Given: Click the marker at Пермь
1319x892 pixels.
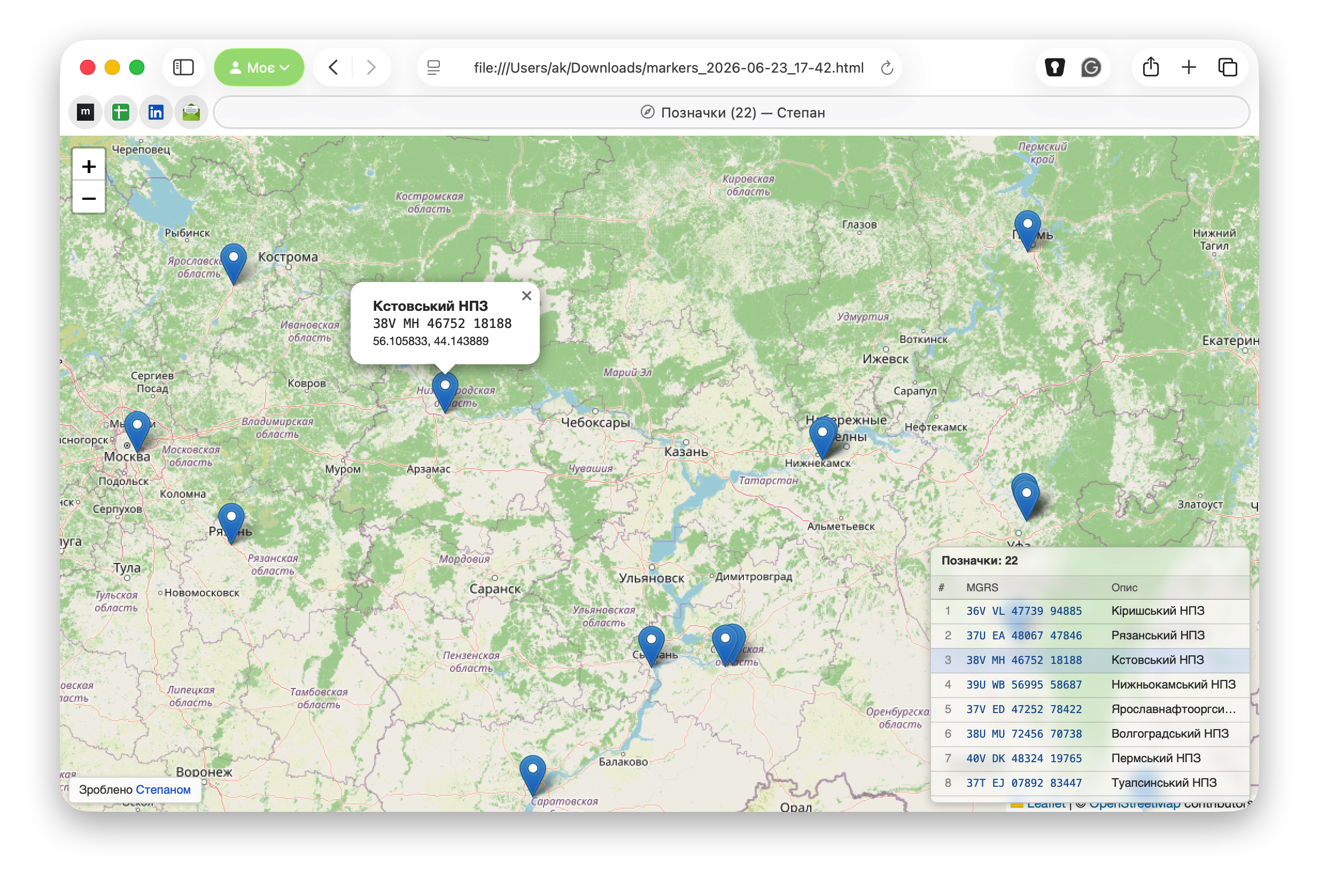Looking at the screenshot, I should tap(1027, 230).
